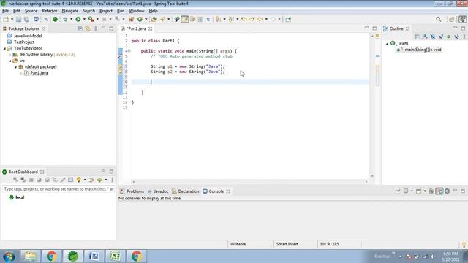Collapse the (default package) node
This screenshot has width=468, height=263.
15,67
